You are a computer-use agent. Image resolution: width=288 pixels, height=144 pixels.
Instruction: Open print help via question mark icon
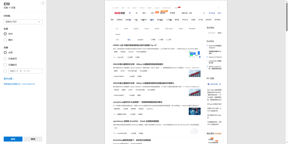coord(43,3)
